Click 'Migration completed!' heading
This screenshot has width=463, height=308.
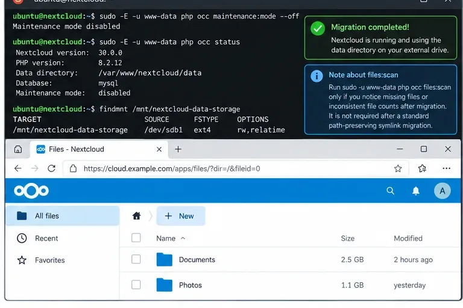point(370,27)
